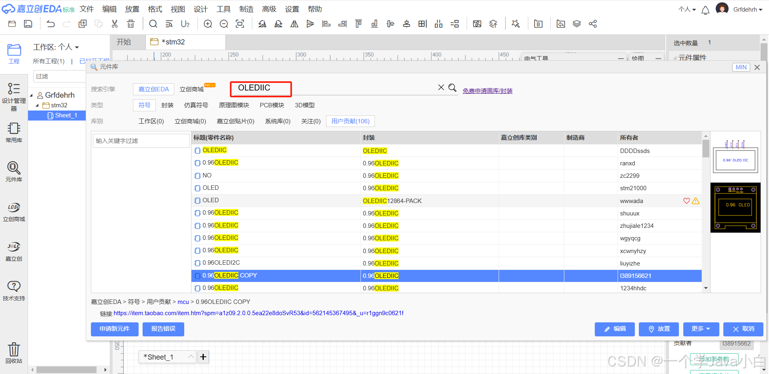This screenshot has width=769, height=374.
Task: Open 技术支持 in left sidebar
Action: pos(14,291)
